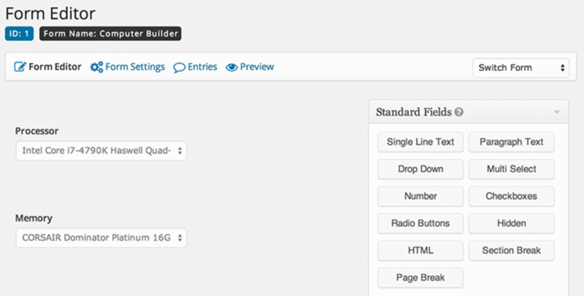This screenshot has width=584, height=296.
Task: Click the Preview eye icon
Action: click(232, 67)
